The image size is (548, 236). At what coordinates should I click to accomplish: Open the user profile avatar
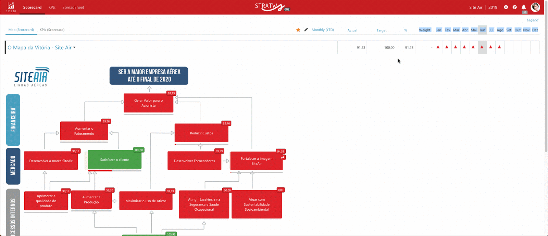(535, 7)
